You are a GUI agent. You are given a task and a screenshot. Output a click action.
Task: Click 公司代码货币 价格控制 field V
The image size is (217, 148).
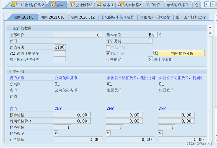coord(56,133)
